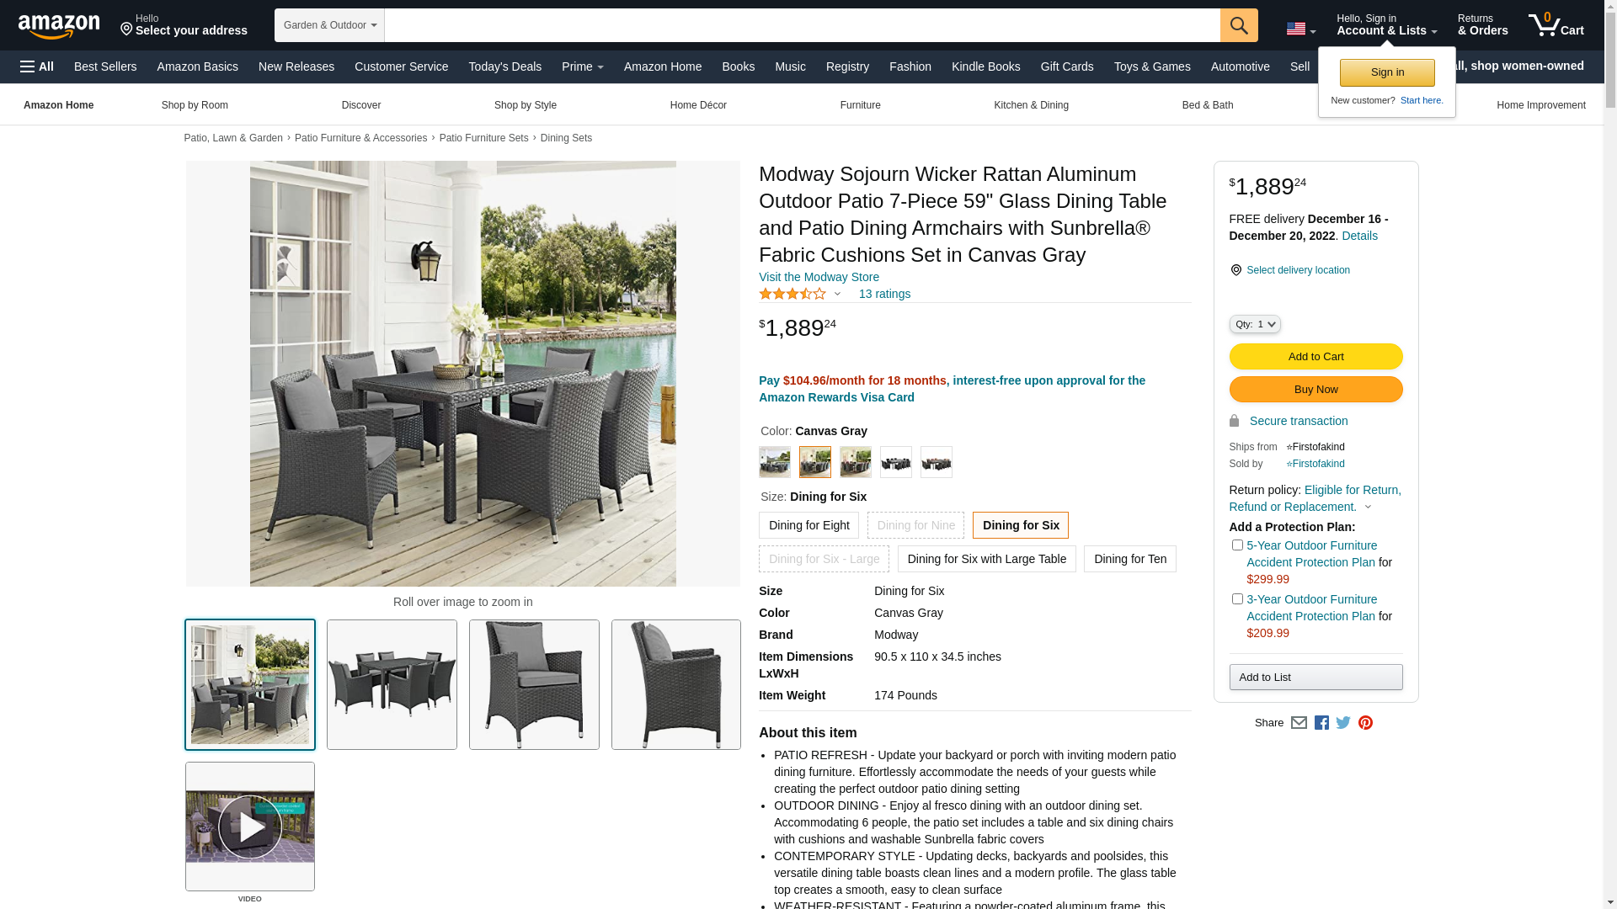The image size is (1617, 909).
Task: Select the first color swatch option
Action: tap(775, 462)
